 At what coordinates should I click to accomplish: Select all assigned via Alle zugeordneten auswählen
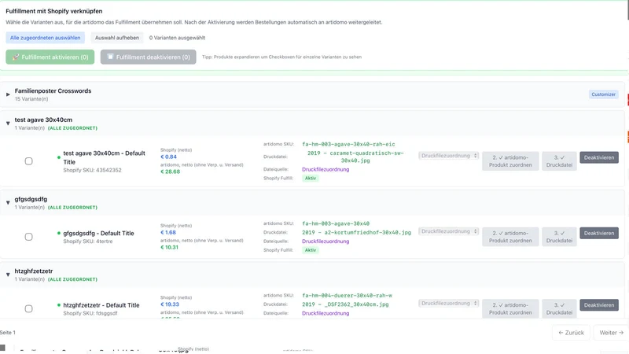(x=45, y=38)
